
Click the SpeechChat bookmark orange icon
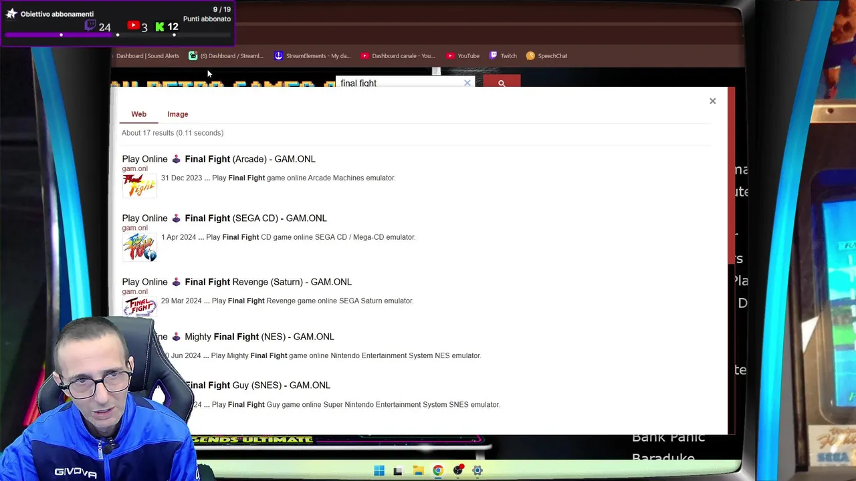point(530,56)
